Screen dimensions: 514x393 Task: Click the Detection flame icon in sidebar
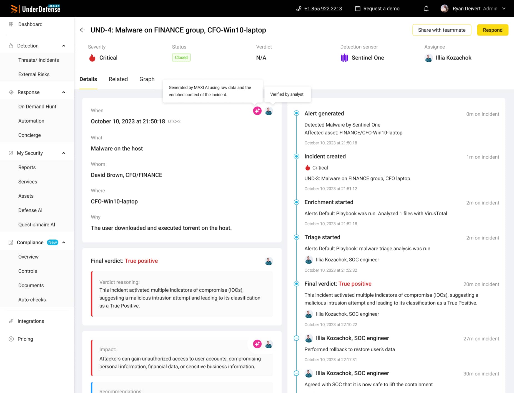click(x=11, y=46)
